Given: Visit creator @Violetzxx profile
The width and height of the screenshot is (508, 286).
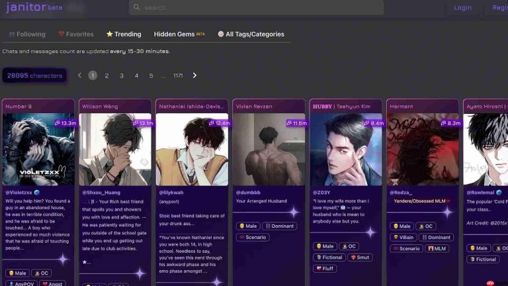Looking at the screenshot, I should [19, 192].
